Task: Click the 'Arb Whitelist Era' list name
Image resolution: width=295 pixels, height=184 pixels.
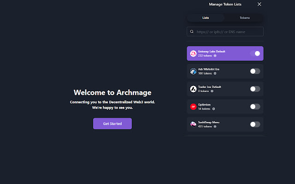Action: 209,69
